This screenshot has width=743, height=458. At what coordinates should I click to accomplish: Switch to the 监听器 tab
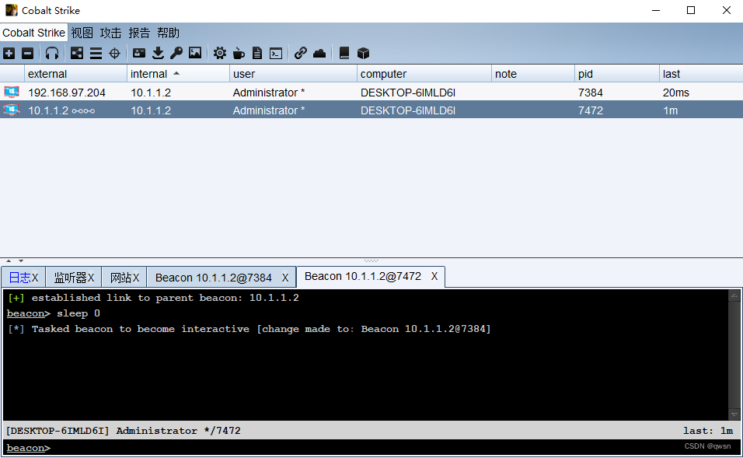70,278
